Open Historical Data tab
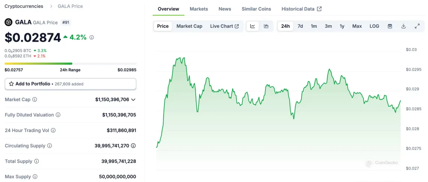The image size is (428, 182). (301, 9)
